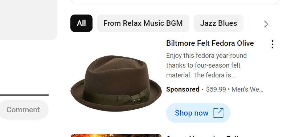Image resolution: width=283 pixels, height=137 pixels.
Task: Click the Shop now button
Action: [x=198, y=113]
